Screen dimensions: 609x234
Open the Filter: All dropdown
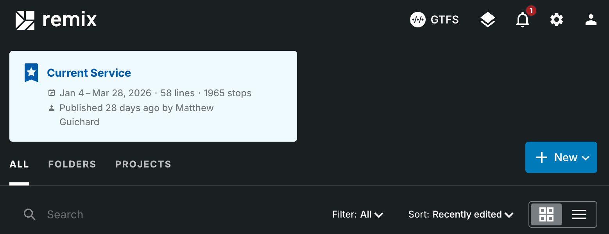[x=358, y=214]
